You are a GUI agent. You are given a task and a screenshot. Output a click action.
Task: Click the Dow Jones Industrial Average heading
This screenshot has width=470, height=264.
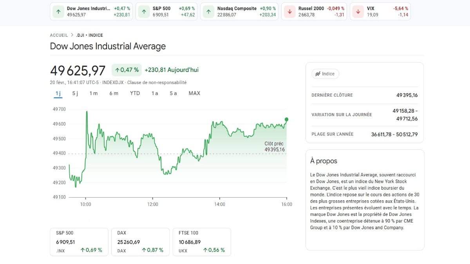[108, 46]
